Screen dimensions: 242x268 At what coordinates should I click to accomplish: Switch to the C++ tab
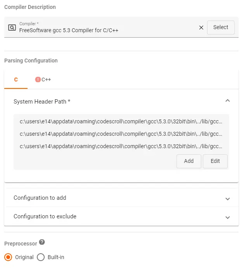[46, 80]
